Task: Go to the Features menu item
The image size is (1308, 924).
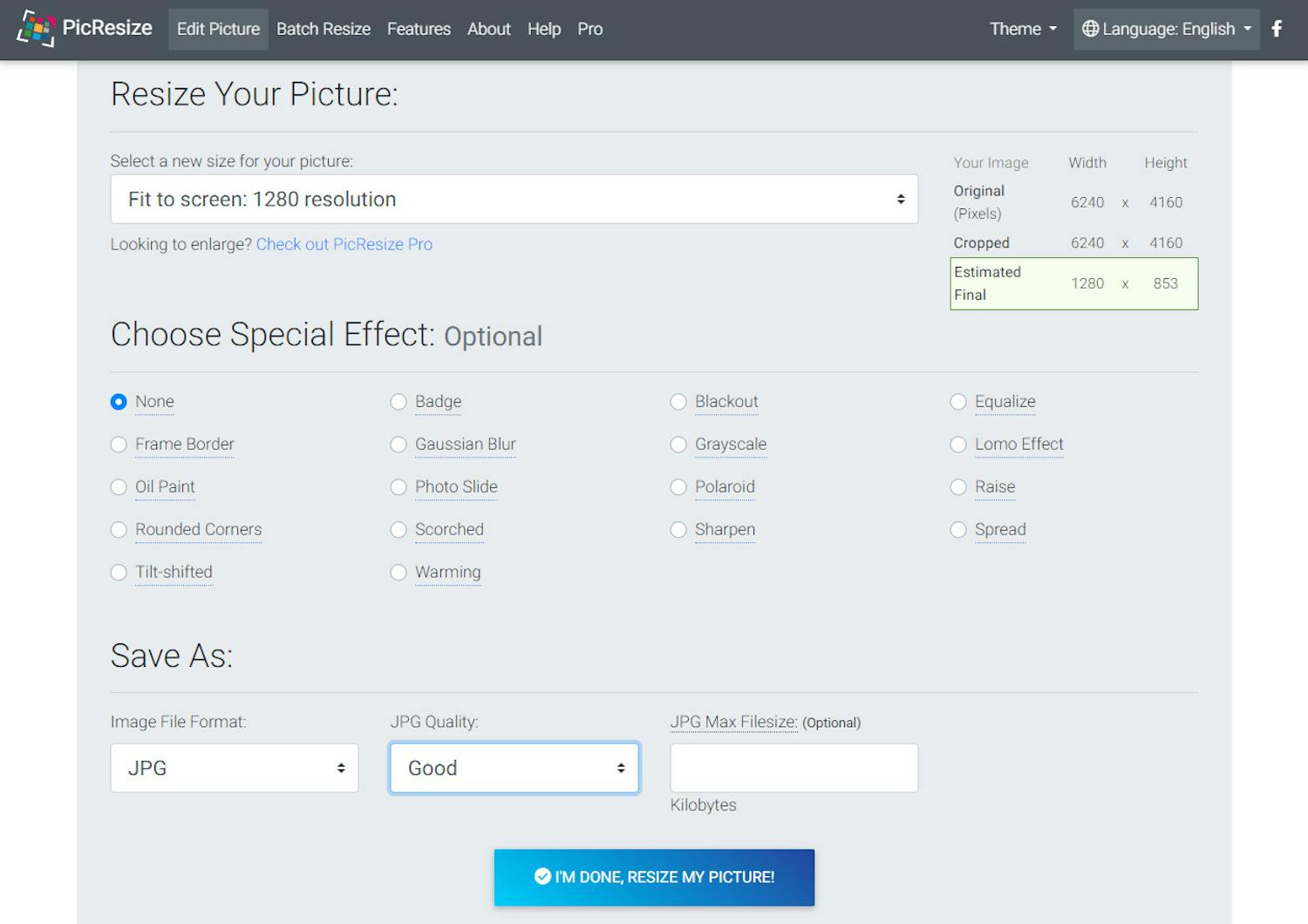Action: (419, 29)
